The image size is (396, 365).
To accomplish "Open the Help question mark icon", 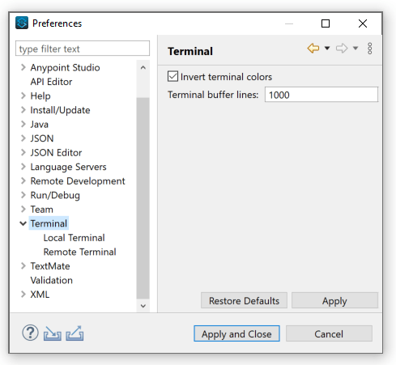I will coord(30,333).
